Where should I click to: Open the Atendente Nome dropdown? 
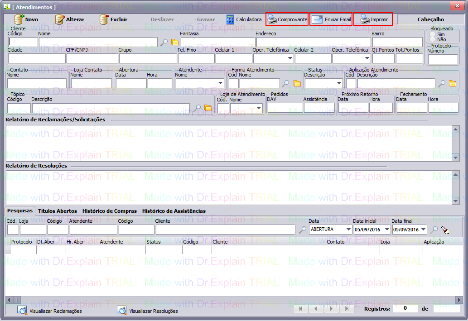click(220, 83)
